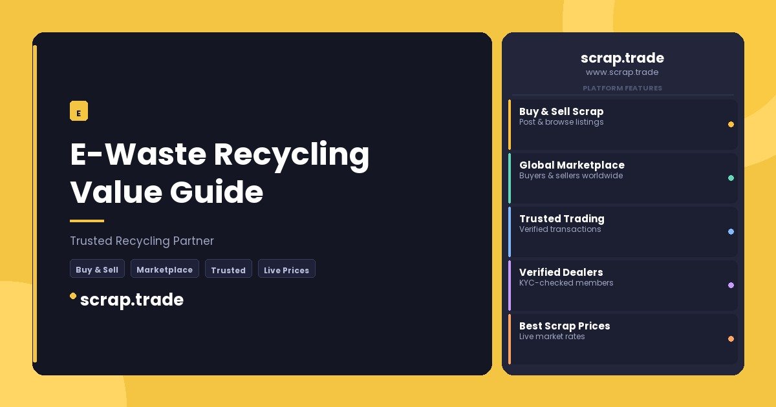The width and height of the screenshot is (776, 407).
Task: Click the Trusted Recycling Partner subtitle
Action: point(142,241)
